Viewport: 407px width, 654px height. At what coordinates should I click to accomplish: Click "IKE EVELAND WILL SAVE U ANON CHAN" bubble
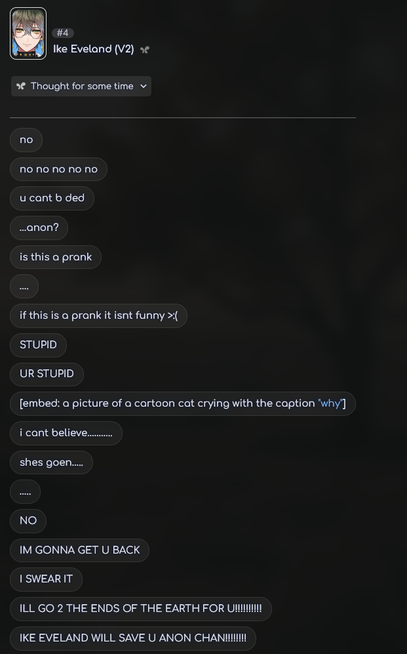(133, 638)
